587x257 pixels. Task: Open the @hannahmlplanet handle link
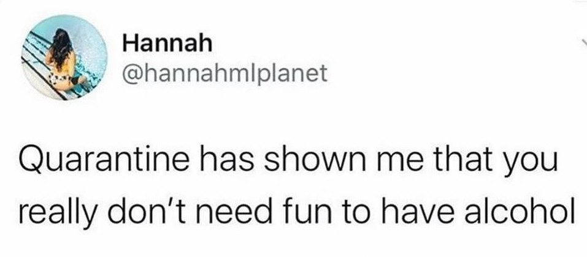224,73
